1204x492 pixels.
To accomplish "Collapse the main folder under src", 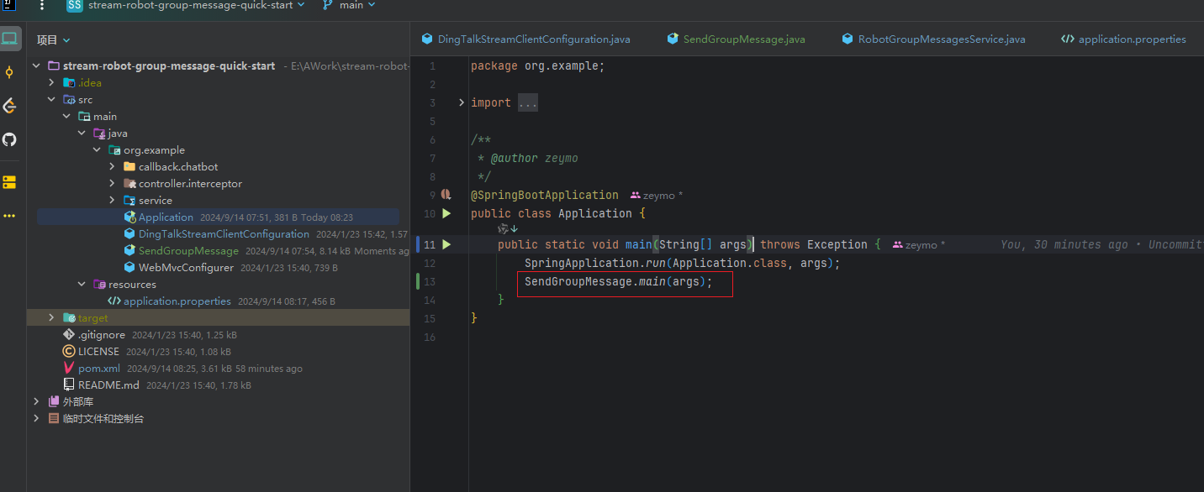I will tap(66, 117).
